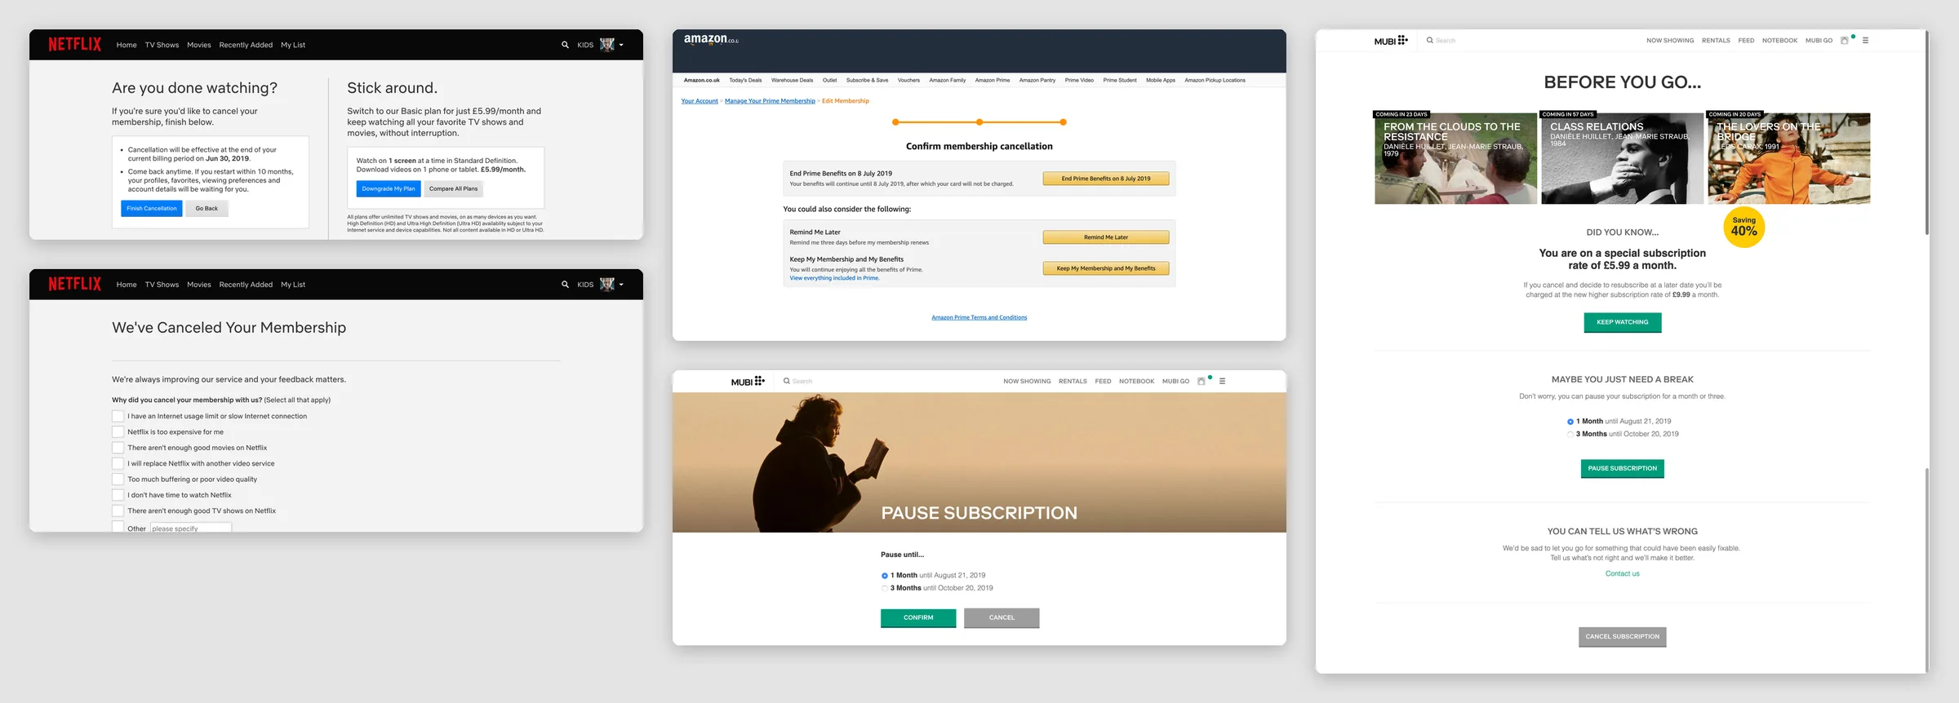Open hamburger menu on MUBI 'Before You Go' page
The width and height of the screenshot is (1959, 703).
coord(1865,40)
